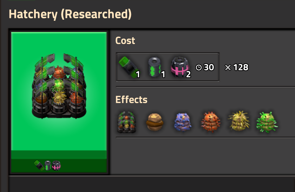Click the green science pack in Cost

(x=129, y=67)
